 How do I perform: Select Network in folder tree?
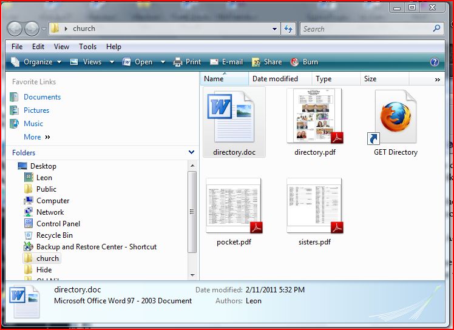click(50, 212)
